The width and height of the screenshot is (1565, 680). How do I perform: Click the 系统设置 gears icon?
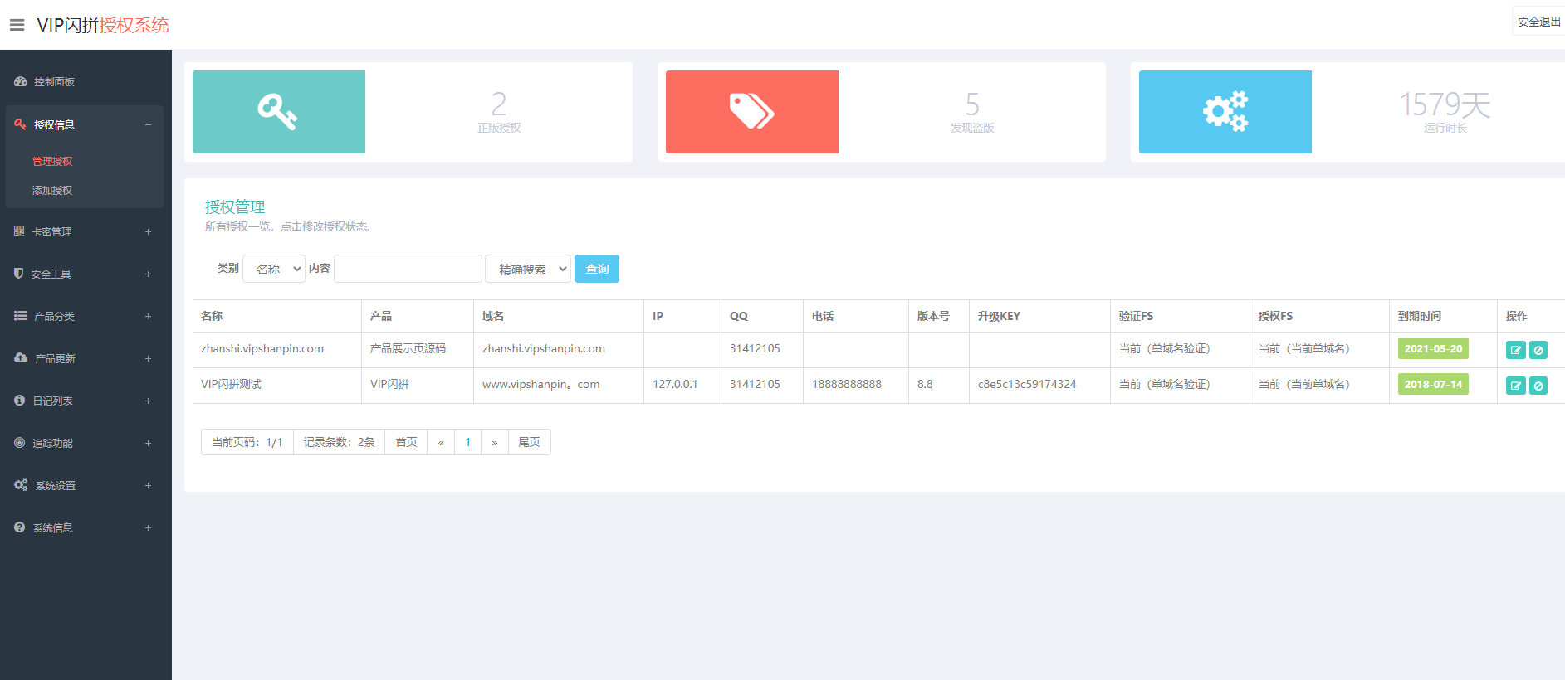(x=21, y=484)
